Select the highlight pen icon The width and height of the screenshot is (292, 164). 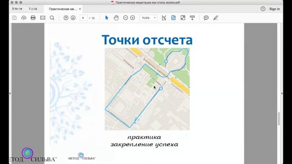215,18
